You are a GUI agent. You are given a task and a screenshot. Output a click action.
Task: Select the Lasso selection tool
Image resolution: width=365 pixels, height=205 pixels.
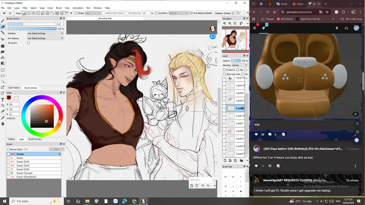tap(3, 76)
